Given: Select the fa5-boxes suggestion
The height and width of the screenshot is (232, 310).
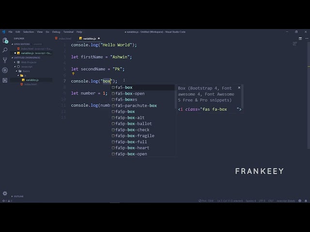Looking at the screenshot, I should tap(143, 100).
